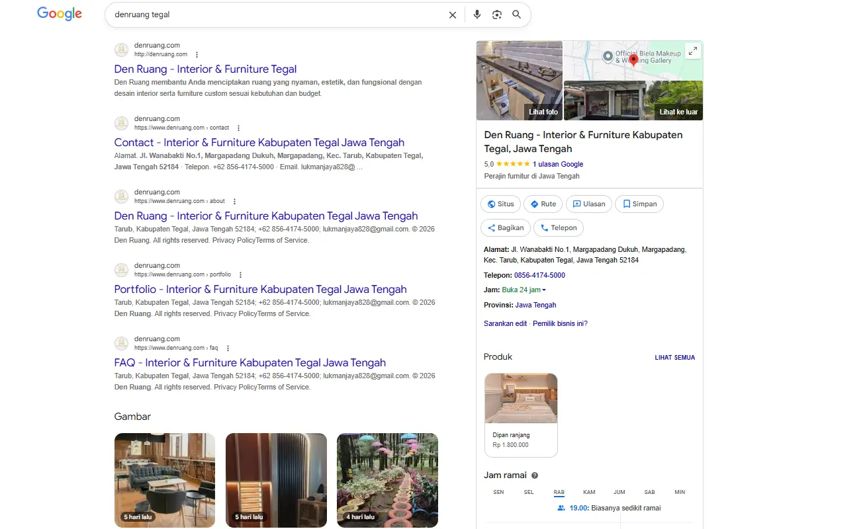Click the magnifying glass search icon
The image size is (865, 529).
pyautogui.click(x=517, y=15)
